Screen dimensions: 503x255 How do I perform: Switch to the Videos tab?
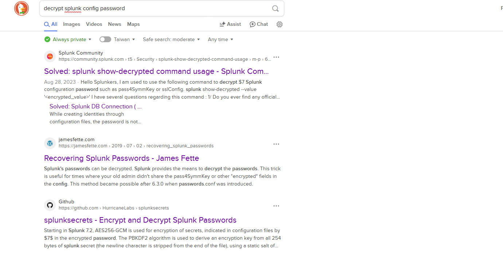[x=94, y=24]
